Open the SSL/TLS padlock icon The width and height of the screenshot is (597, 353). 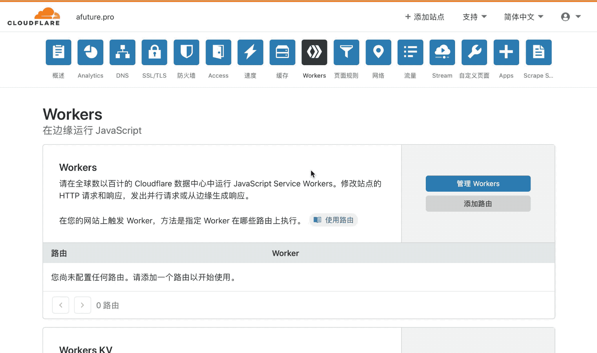coord(154,52)
